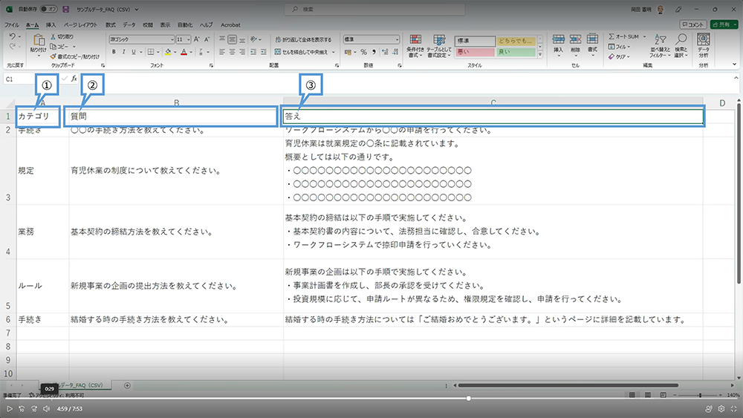Toggle middle vertical alignment

(232, 40)
